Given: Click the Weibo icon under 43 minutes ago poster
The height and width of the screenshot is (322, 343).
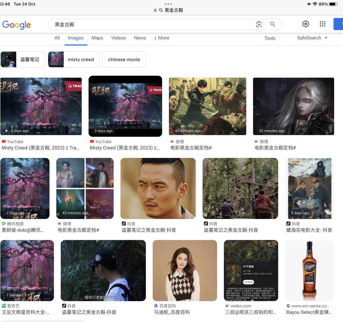Looking at the screenshot, I should [172, 142].
